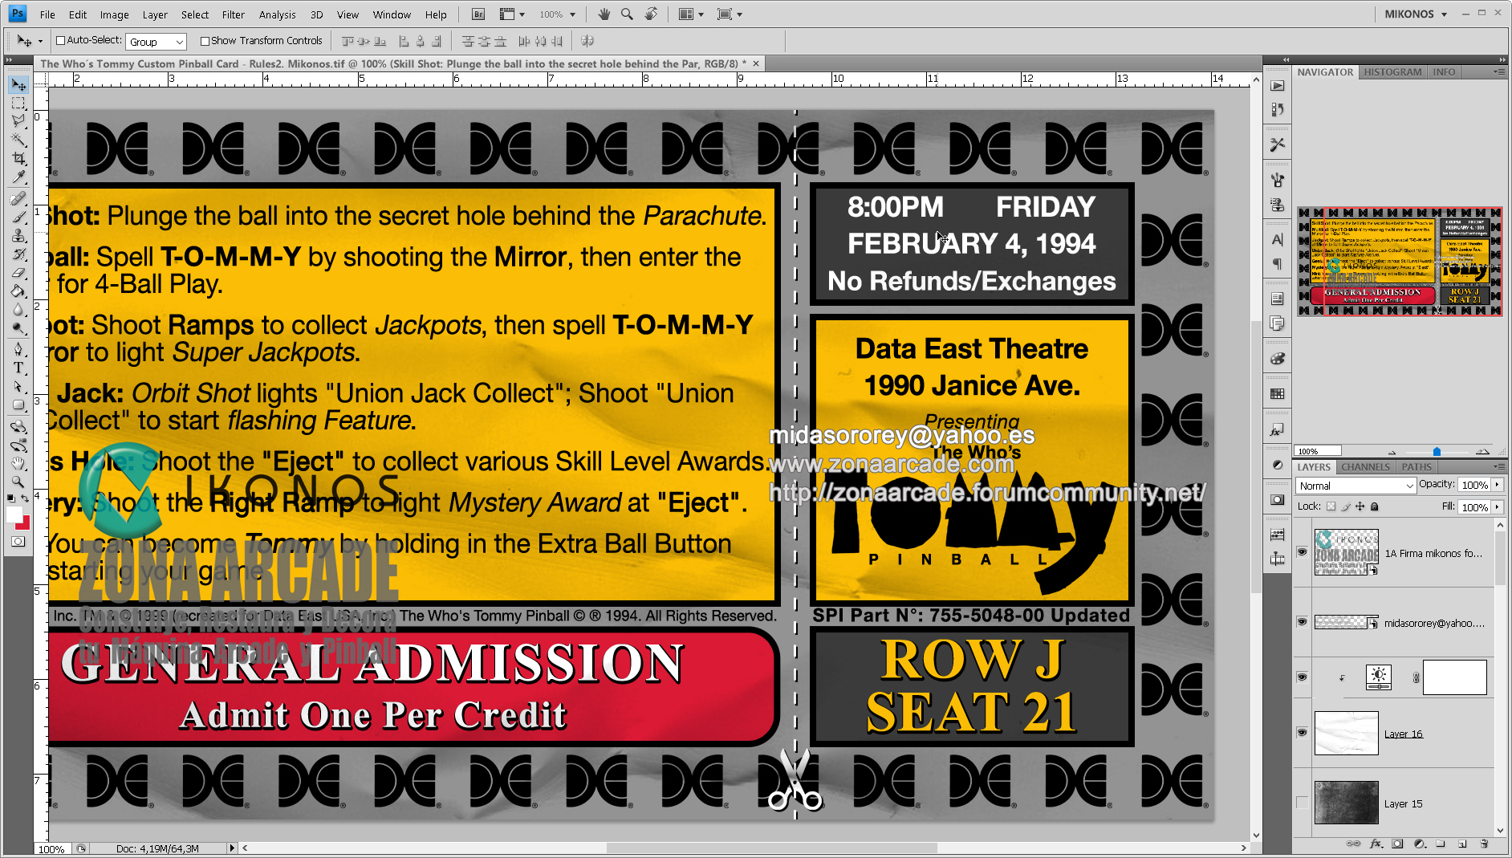Open the MIKONOS workspace switcher

[1416, 14]
